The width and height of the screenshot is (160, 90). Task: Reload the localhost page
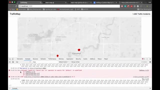click(16, 6)
